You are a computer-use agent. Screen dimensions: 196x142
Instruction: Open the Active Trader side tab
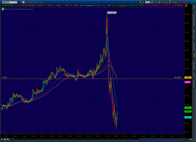194,34
